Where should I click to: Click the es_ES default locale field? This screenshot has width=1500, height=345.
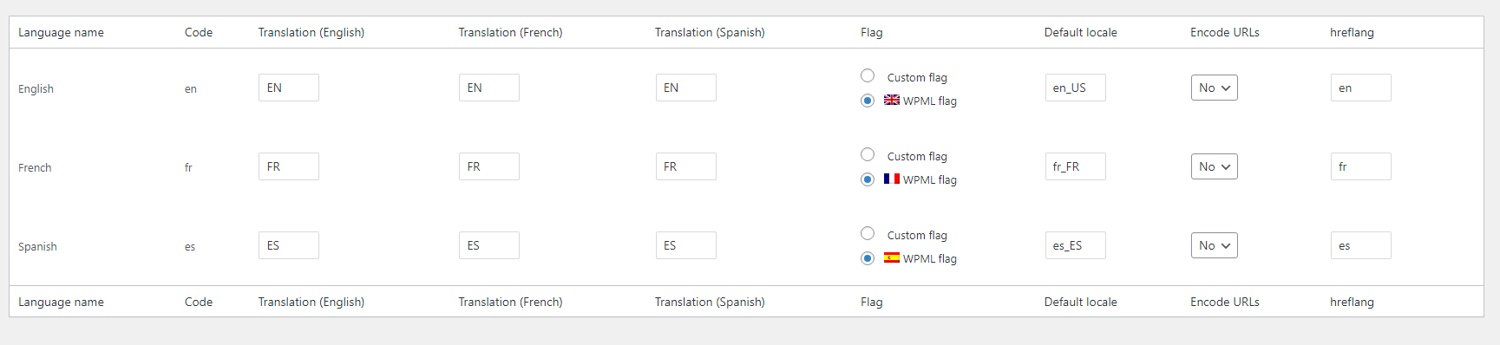point(1076,245)
